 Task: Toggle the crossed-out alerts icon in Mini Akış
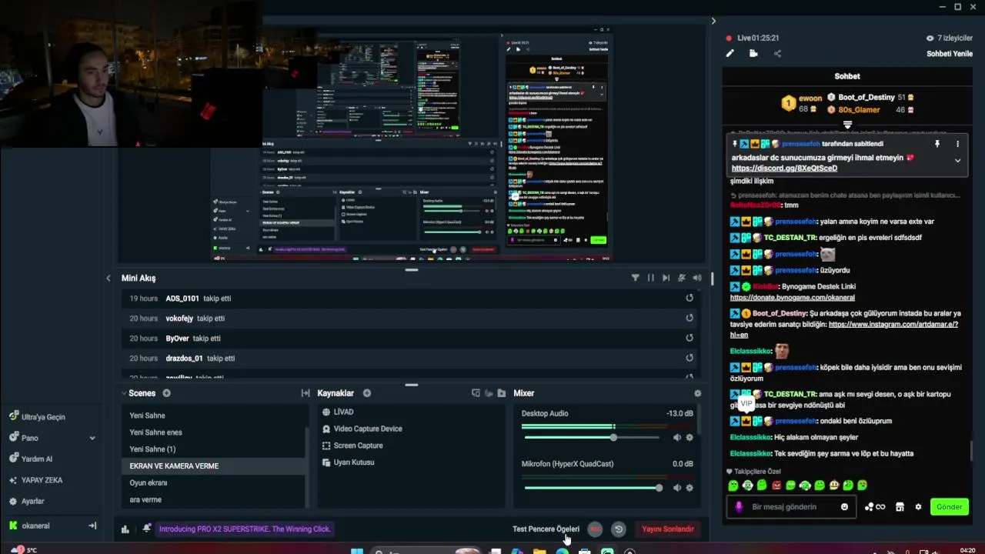(x=681, y=278)
